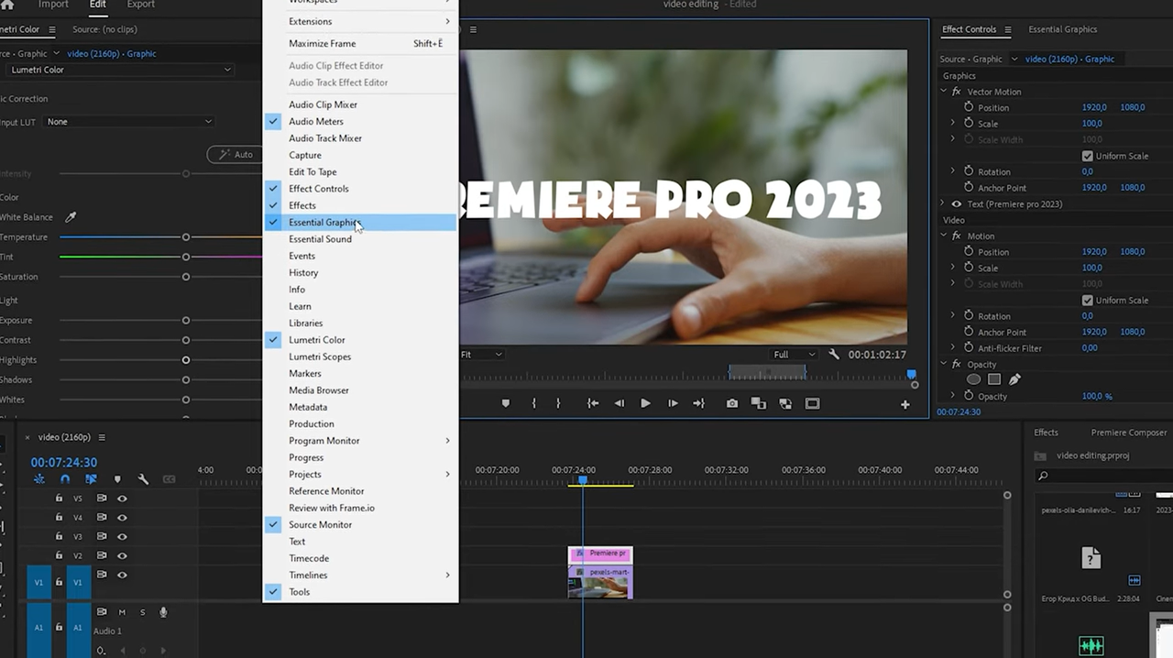Click the Add Marker icon in timeline header
1173x658 pixels.
(x=117, y=479)
